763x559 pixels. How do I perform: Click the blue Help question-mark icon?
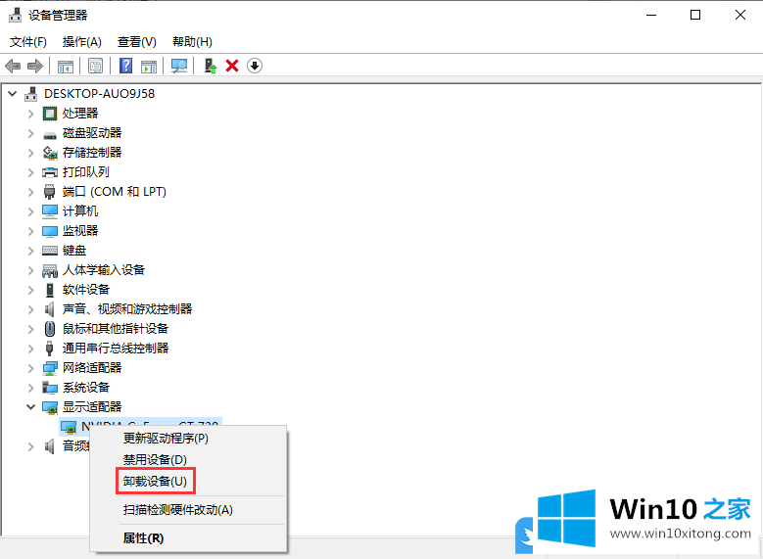[x=125, y=66]
